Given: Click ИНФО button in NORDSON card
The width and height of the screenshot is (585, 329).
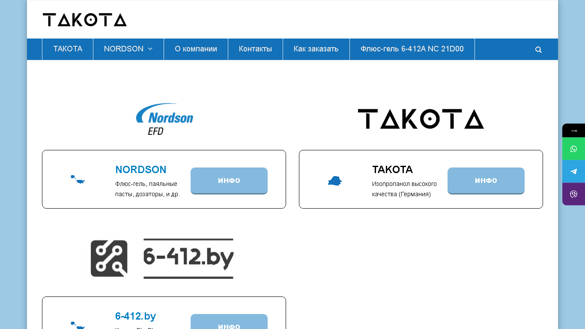Looking at the screenshot, I should (x=229, y=181).
